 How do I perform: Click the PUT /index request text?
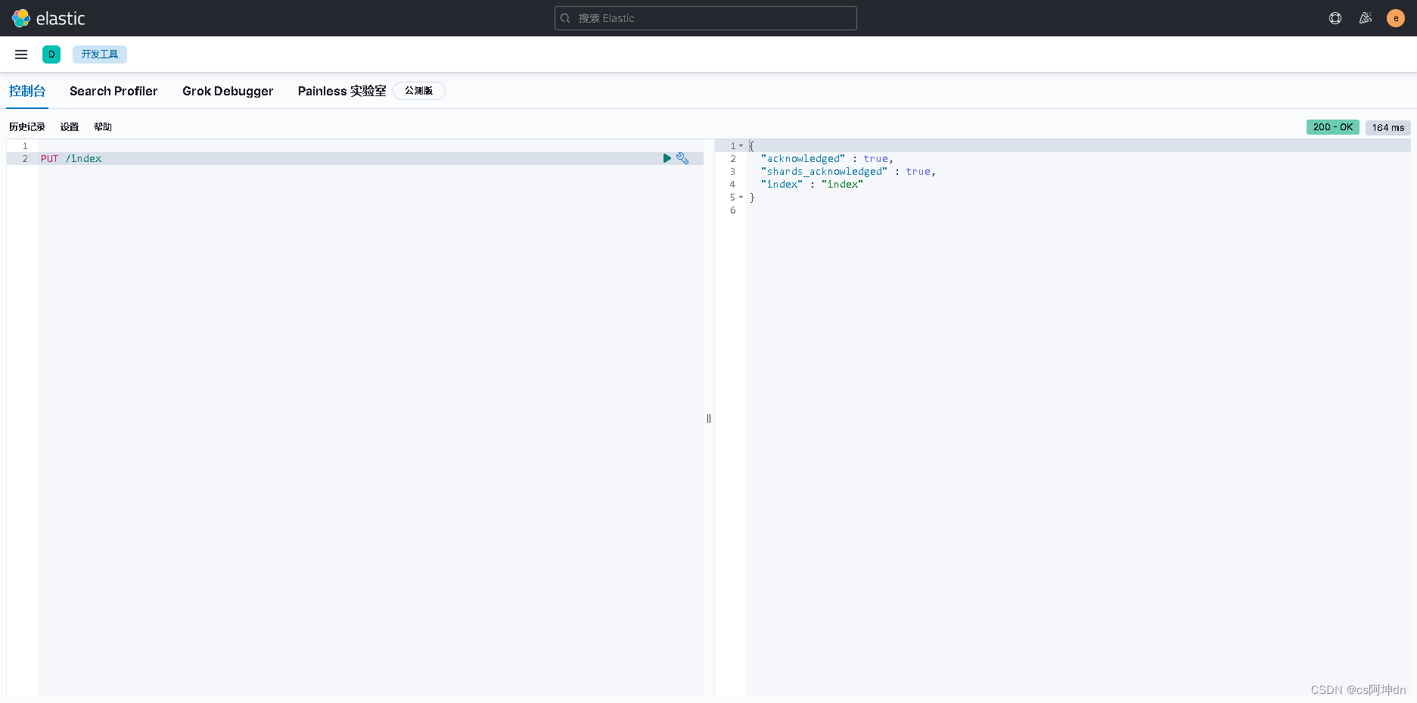71,158
